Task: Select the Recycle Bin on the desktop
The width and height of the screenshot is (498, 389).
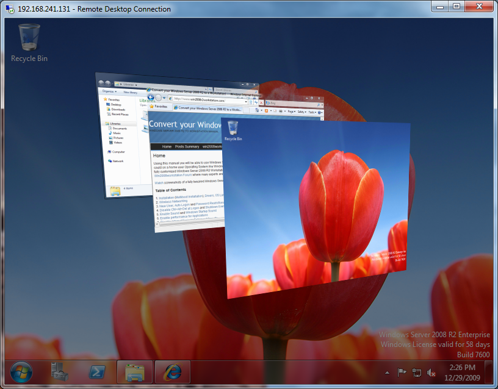Action: [x=29, y=43]
